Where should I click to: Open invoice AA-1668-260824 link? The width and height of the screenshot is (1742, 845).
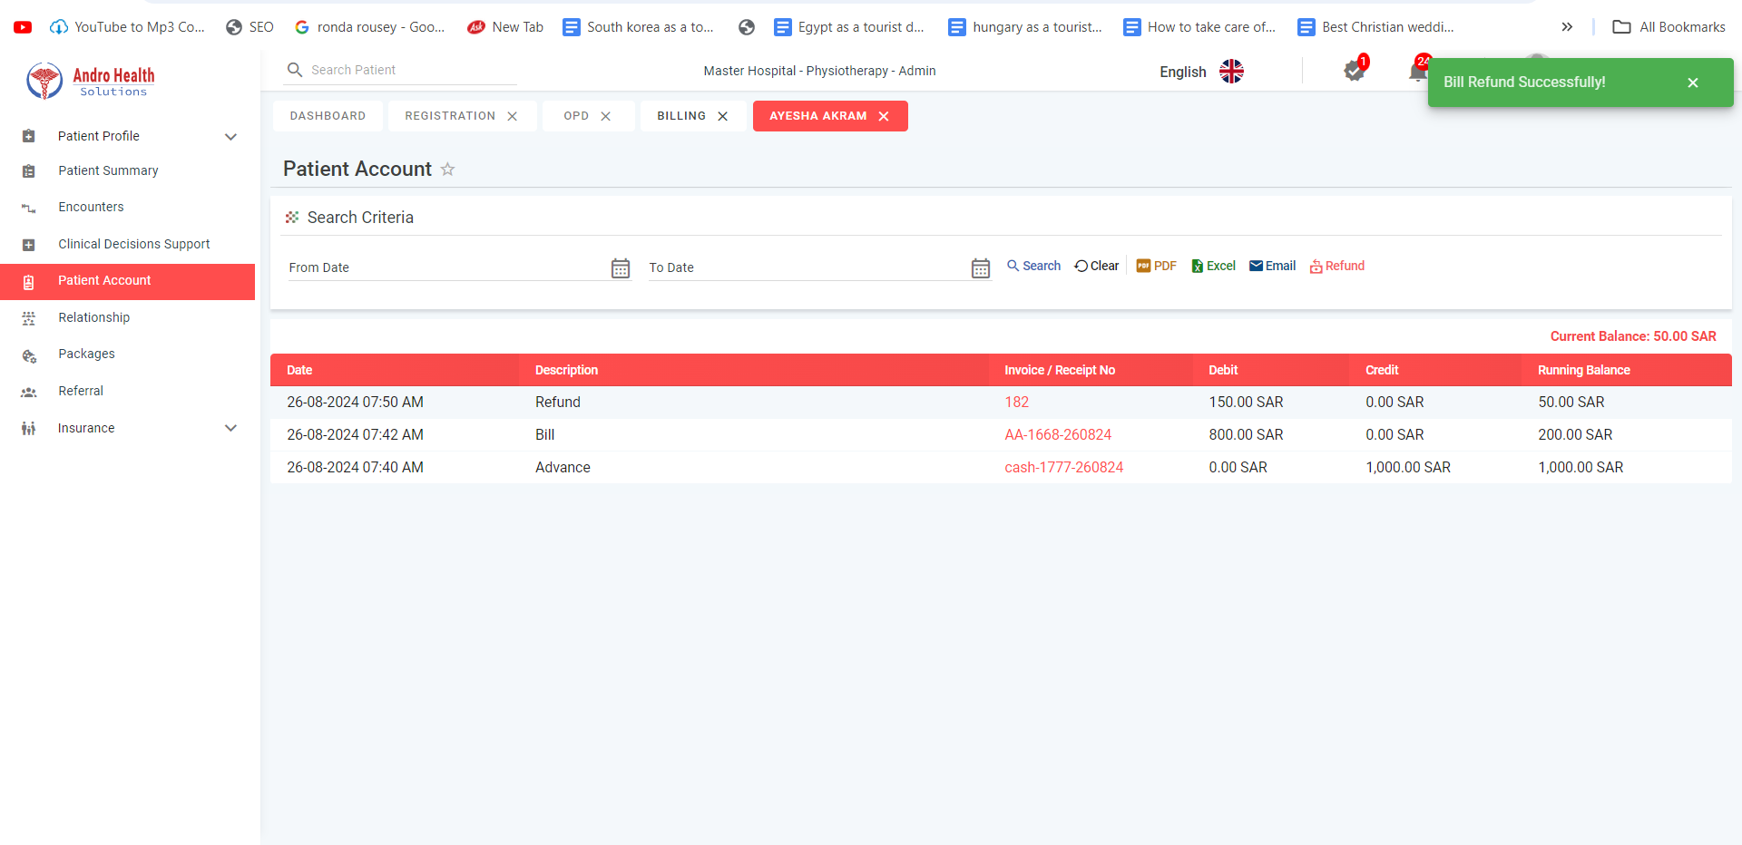tap(1057, 434)
